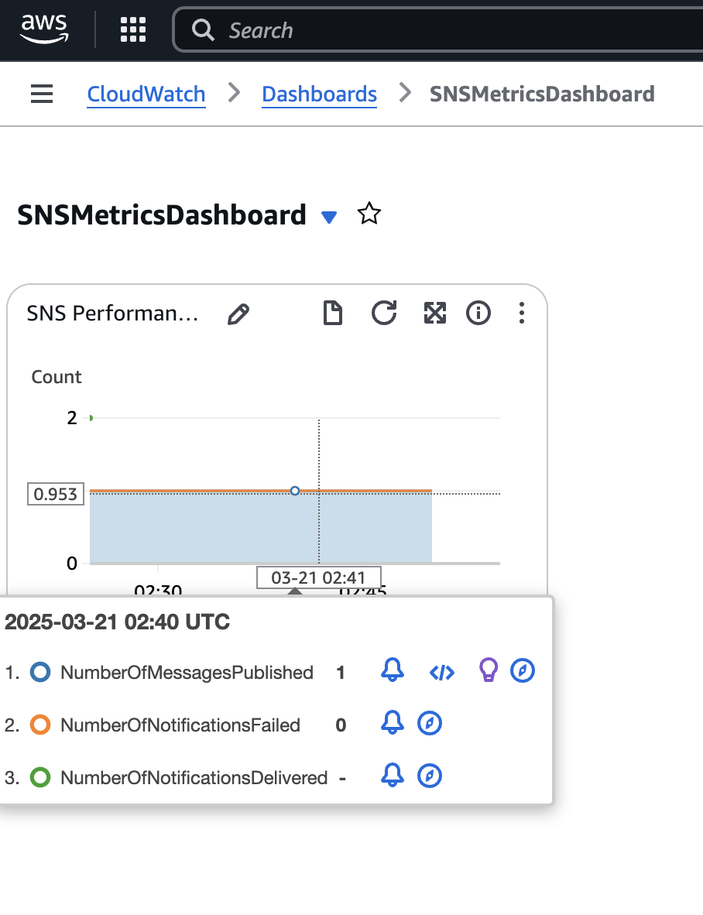Click the Count axis label

(x=56, y=377)
